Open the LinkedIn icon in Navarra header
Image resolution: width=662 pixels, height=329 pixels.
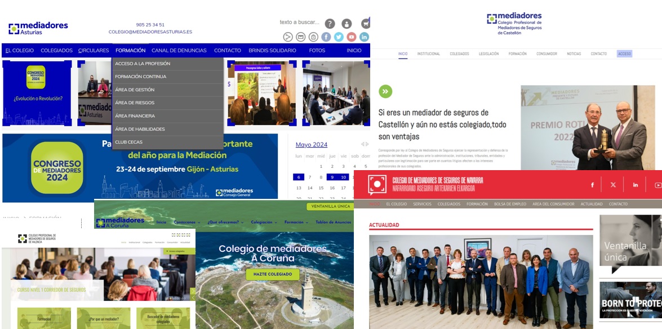(635, 185)
